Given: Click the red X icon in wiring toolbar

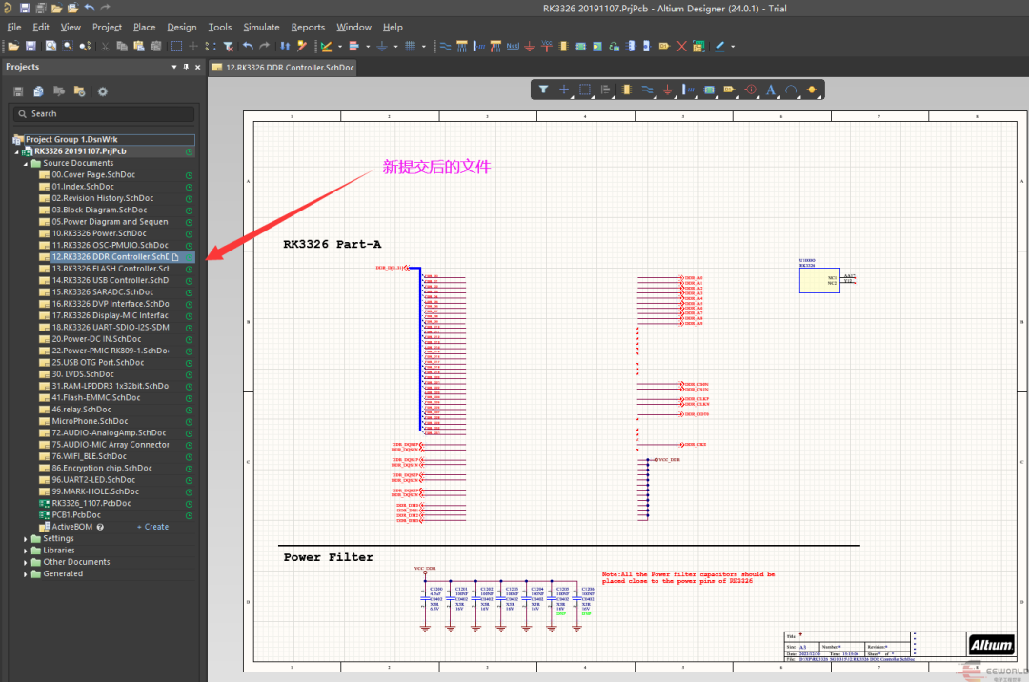Looking at the screenshot, I should pos(681,46).
